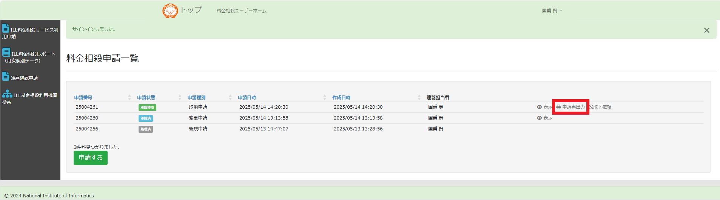Select application number 25004260

coord(87,118)
